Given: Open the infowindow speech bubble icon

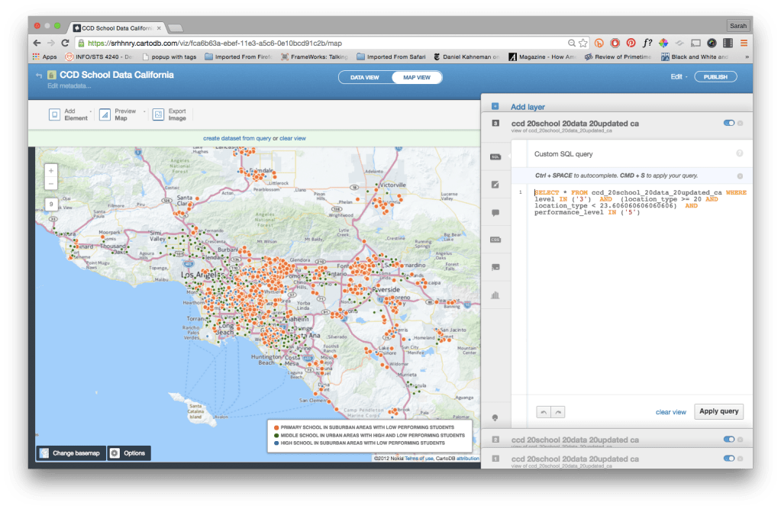Looking at the screenshot, I should click(x=495, y=213).
